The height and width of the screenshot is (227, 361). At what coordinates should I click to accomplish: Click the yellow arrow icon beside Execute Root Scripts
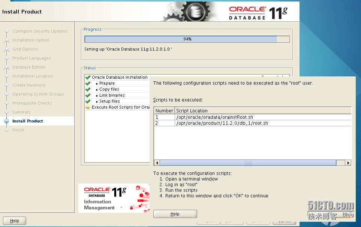pyautogui.click(x=88, y=108)
